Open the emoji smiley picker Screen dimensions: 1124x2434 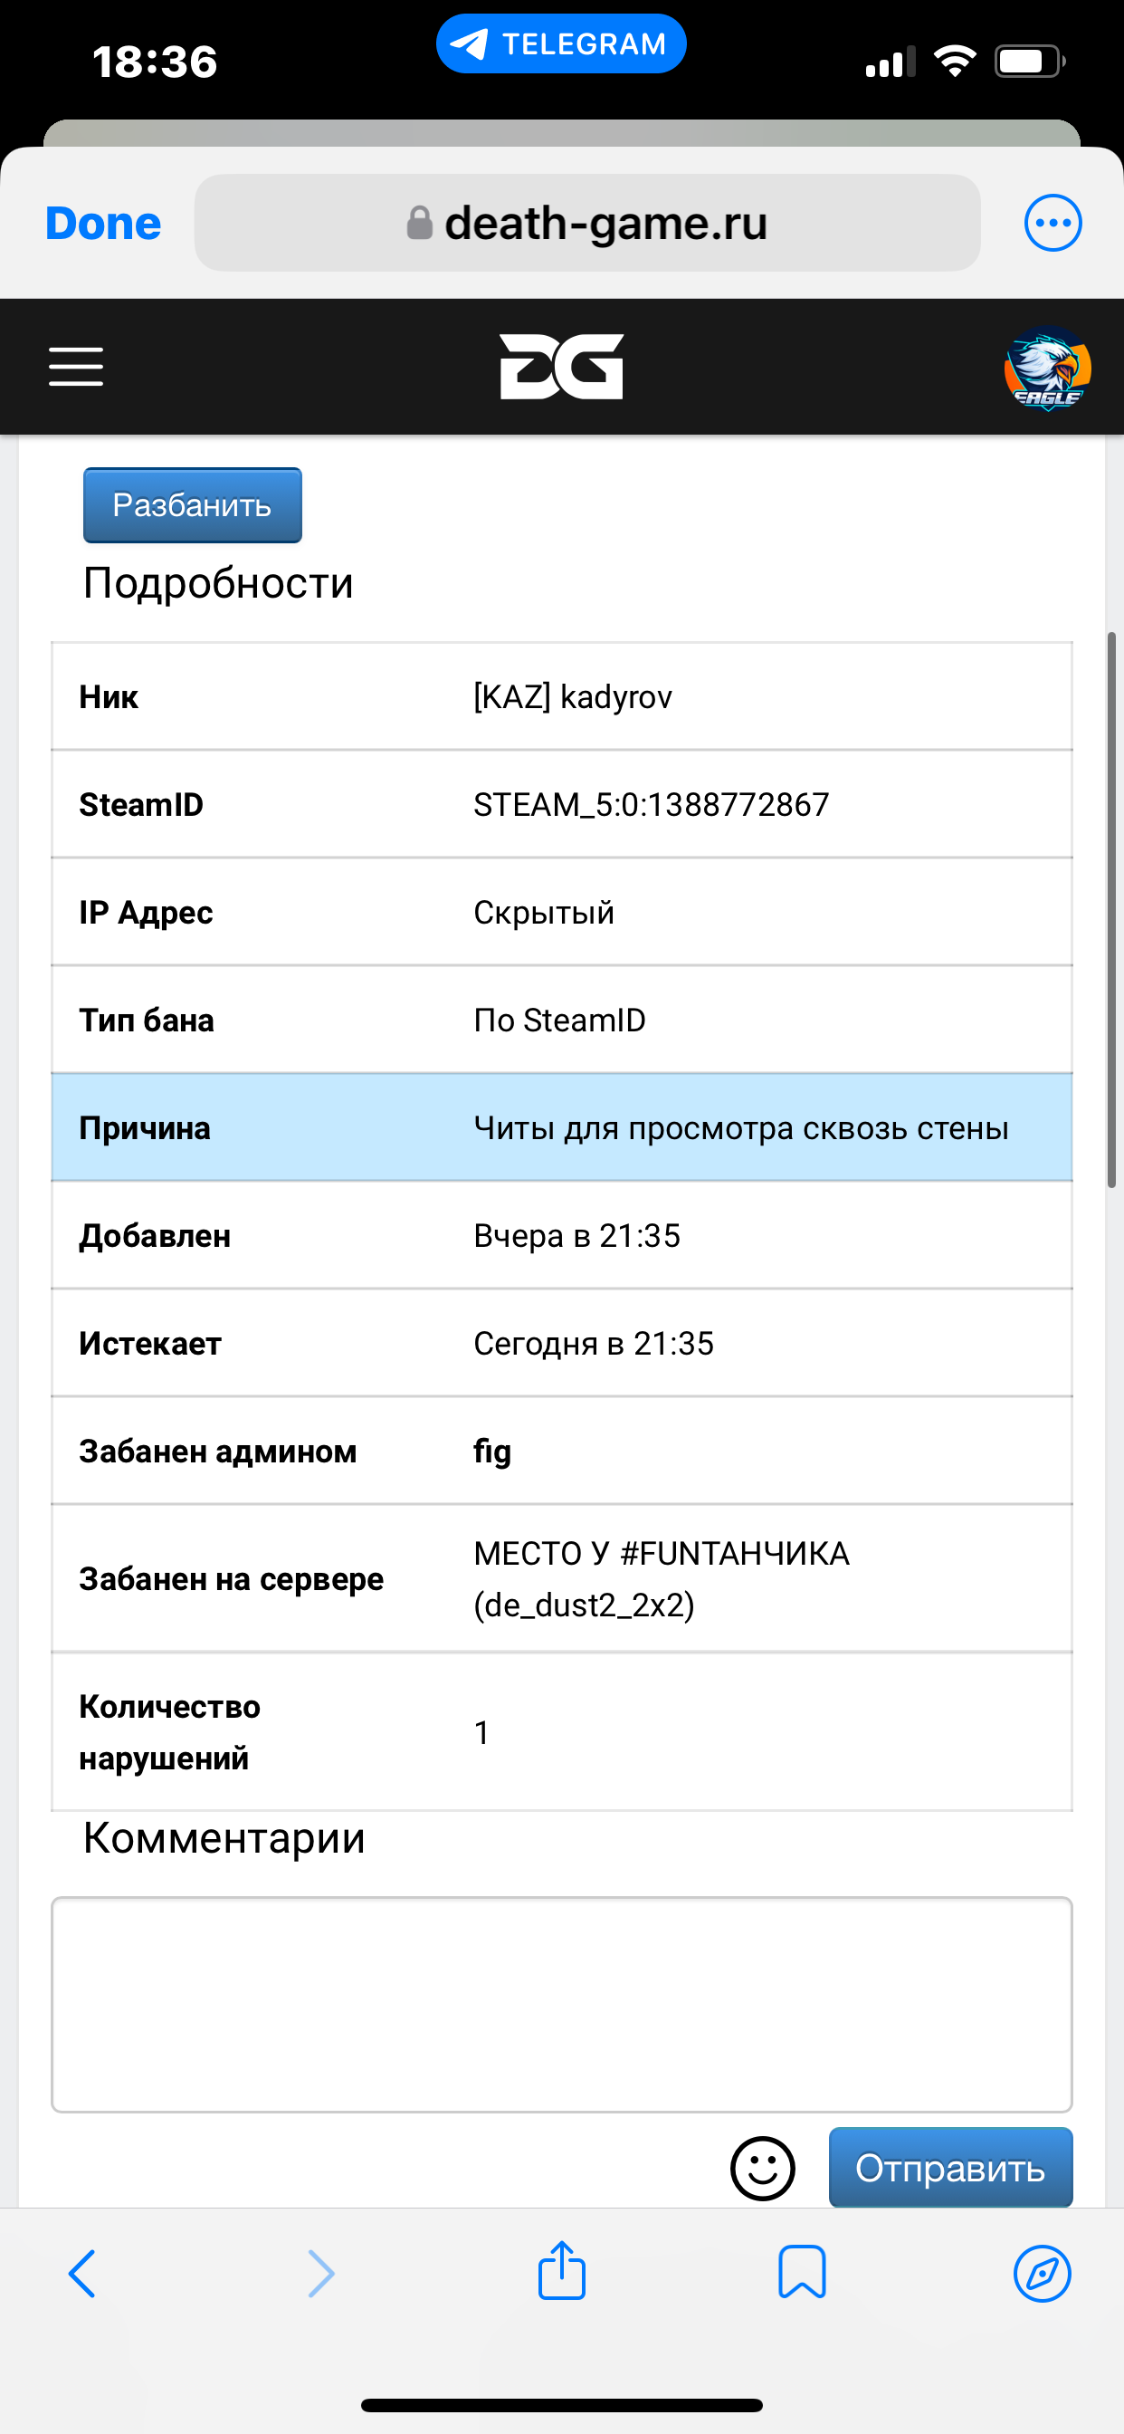(x=762, y=2169)
